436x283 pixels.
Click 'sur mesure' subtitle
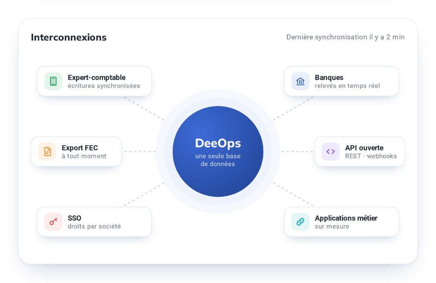click(x=332, y=227)
